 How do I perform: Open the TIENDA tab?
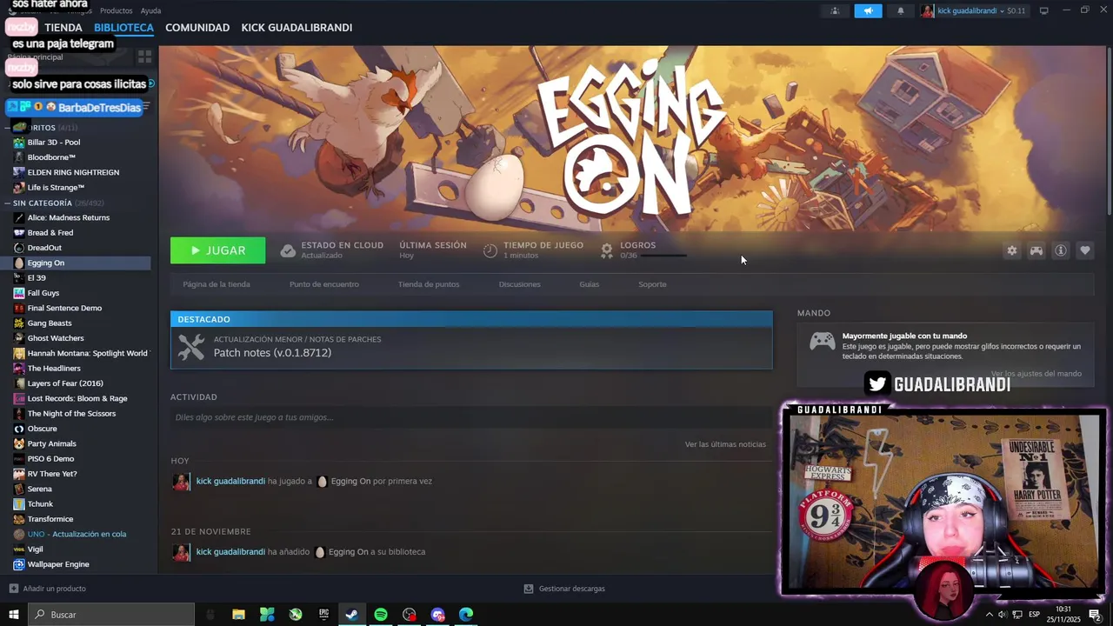coord(63,28)
